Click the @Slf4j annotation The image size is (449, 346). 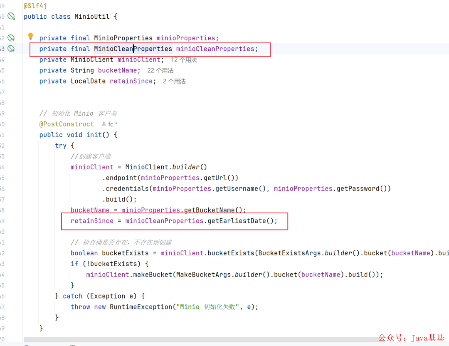35,6
